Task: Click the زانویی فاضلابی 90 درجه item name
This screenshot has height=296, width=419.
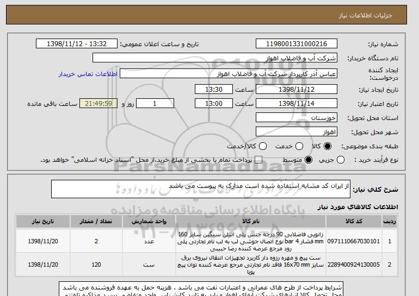Action: pyautogui.click(x=251, y=241)
